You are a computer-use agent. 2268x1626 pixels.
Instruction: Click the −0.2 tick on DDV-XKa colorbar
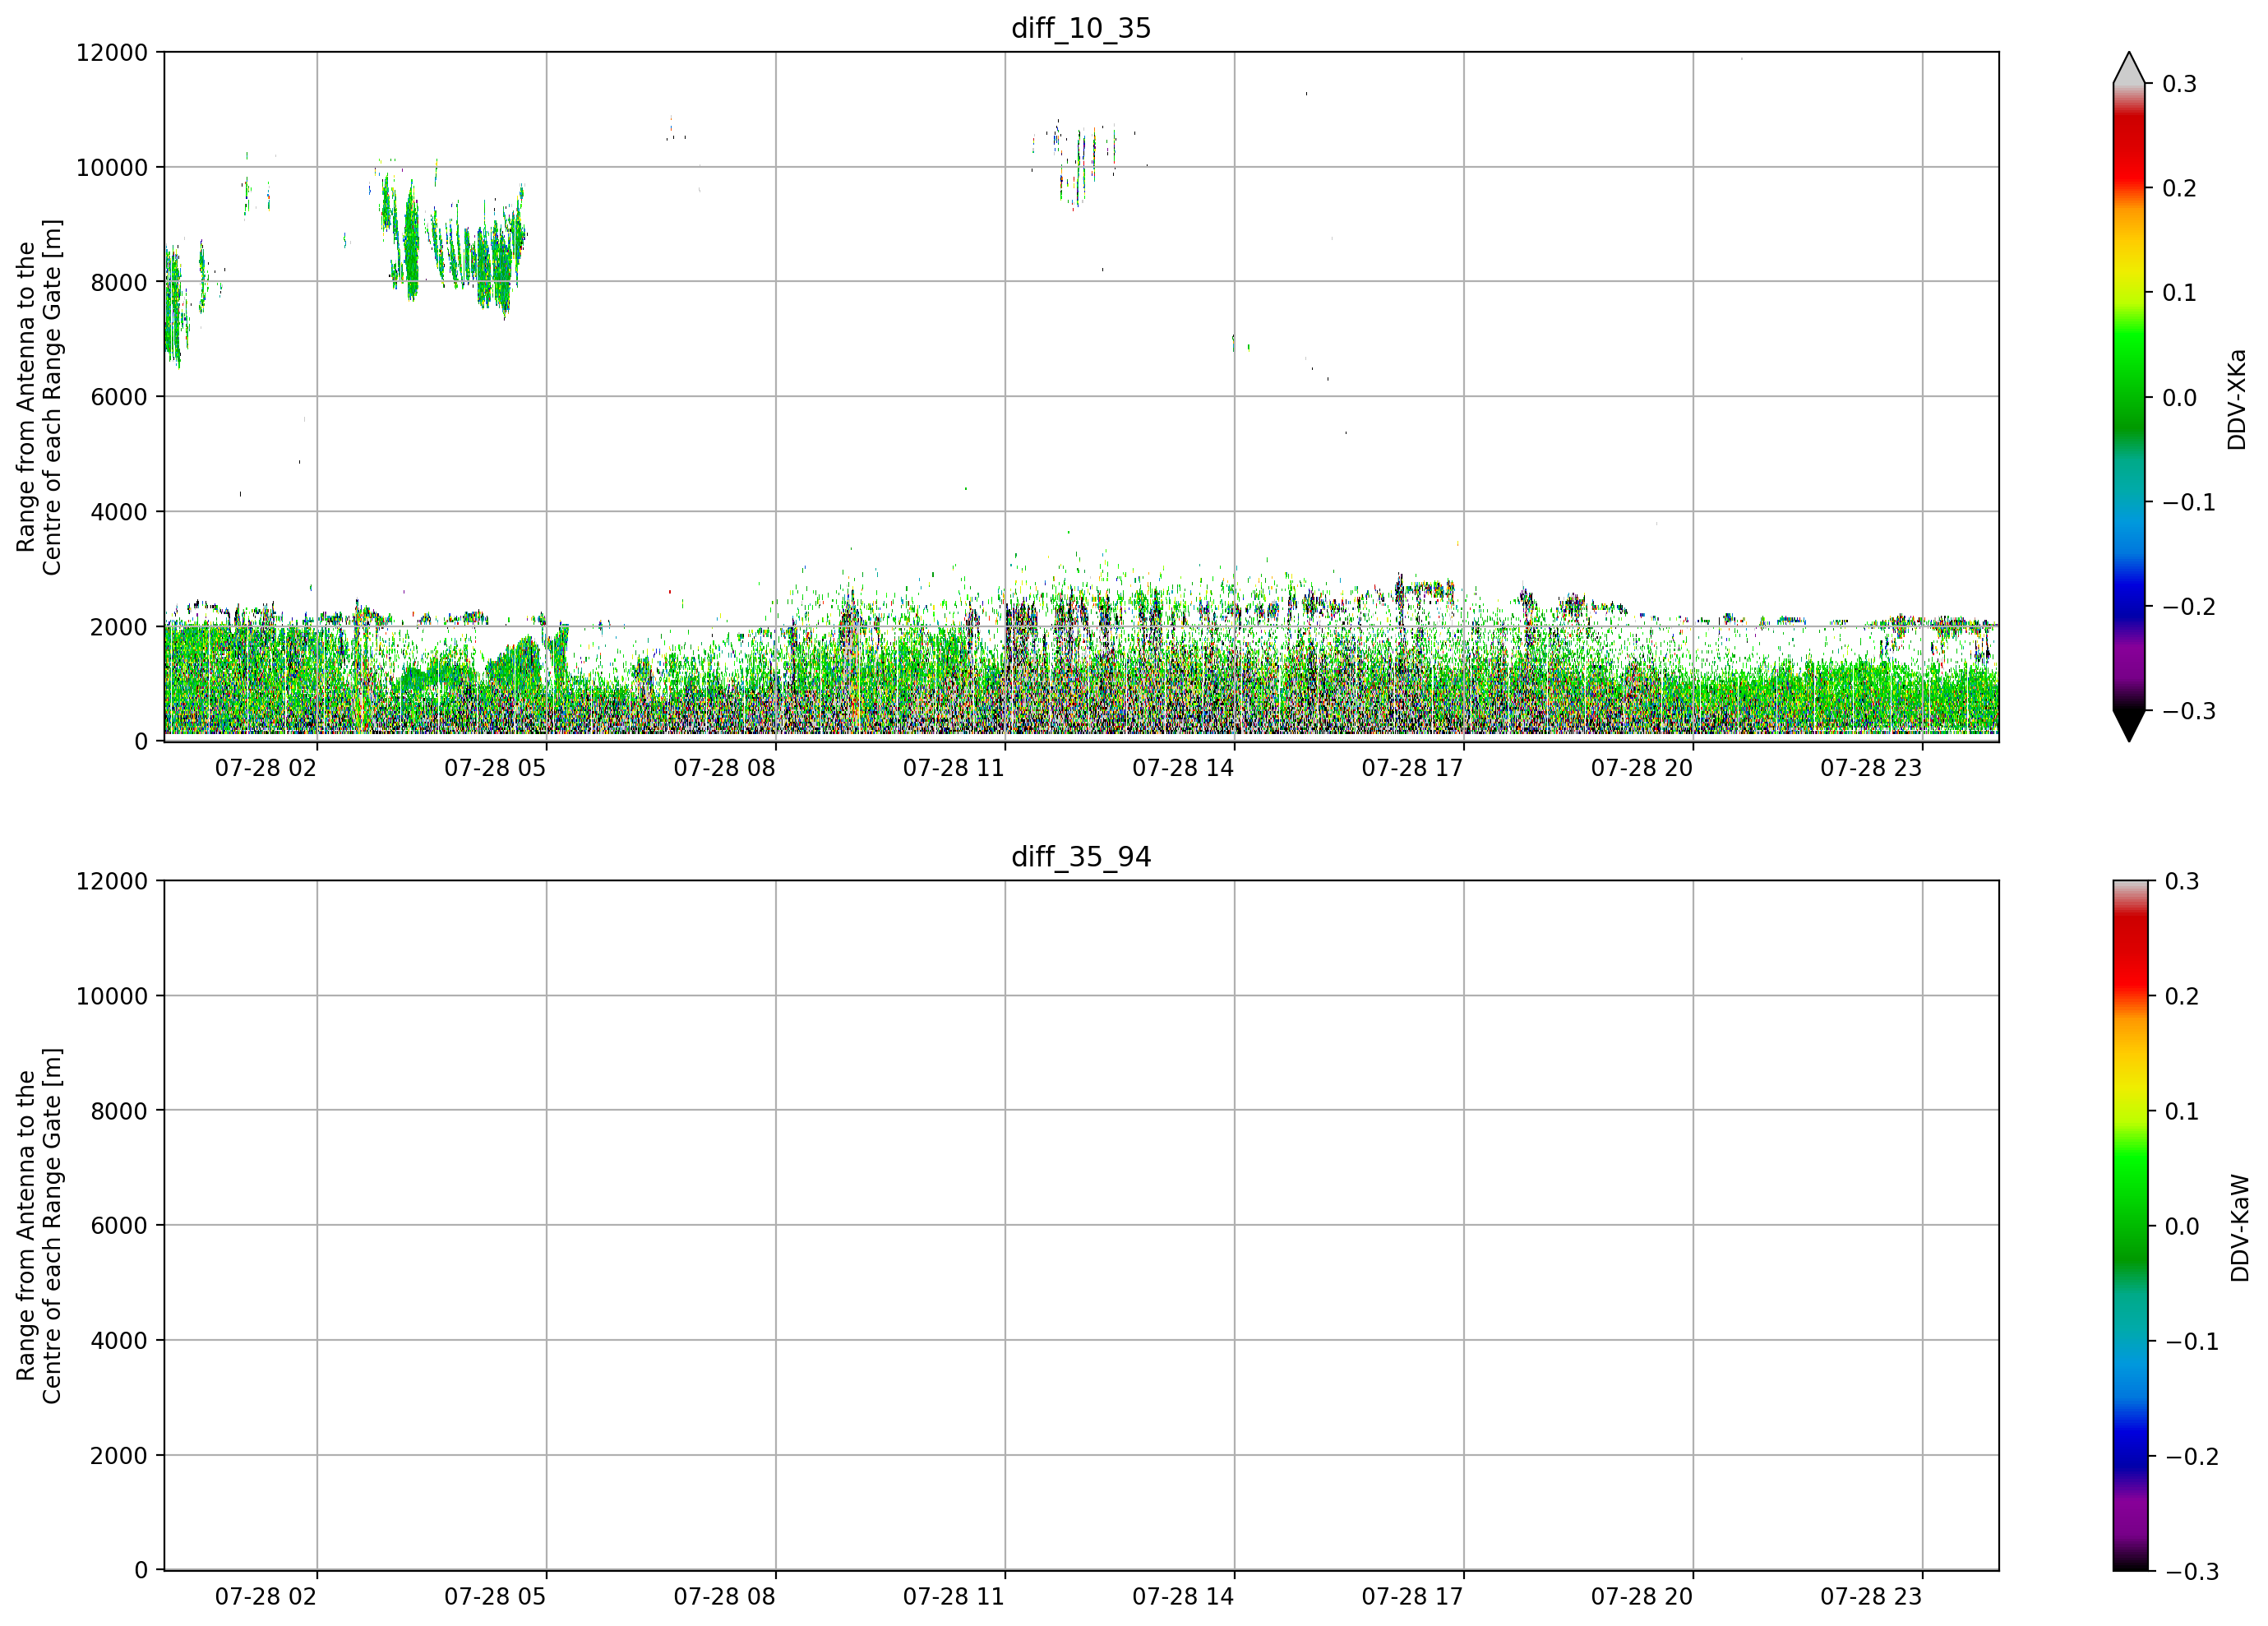[2189, 607]
